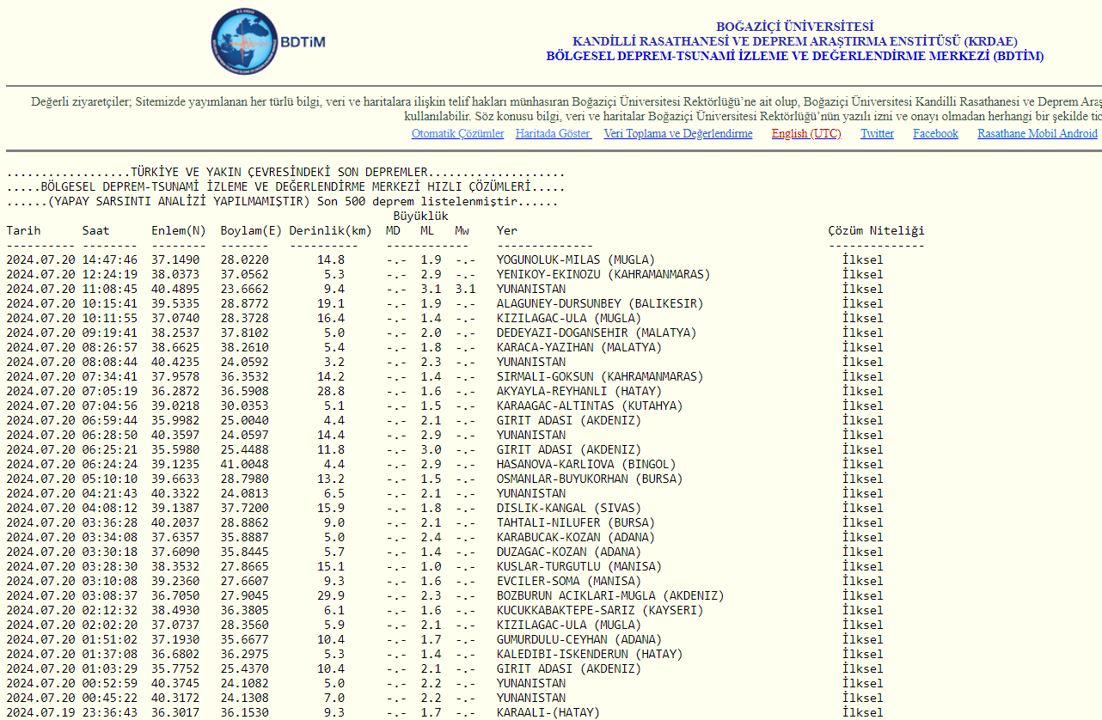
Task: Switch to English (UTC) version
Action: click(x=806, y=134)
